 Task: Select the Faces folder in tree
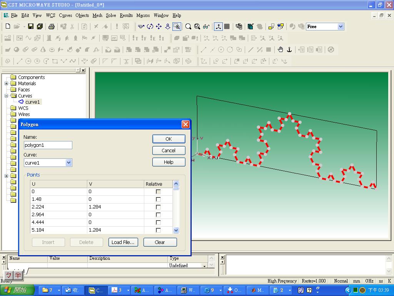(x=24, y=89)
